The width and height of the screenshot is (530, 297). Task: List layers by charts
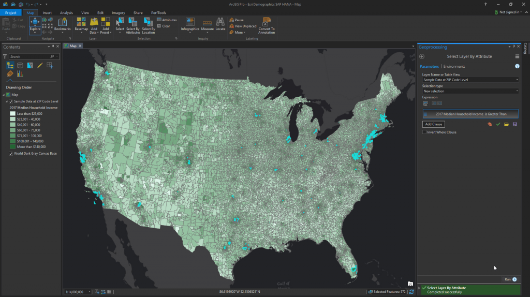point(20,73)
